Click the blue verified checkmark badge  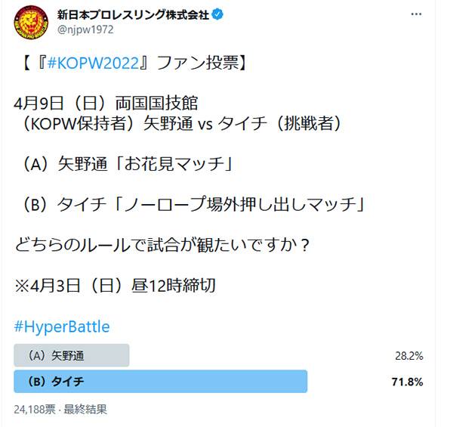(x=217, y=14)
